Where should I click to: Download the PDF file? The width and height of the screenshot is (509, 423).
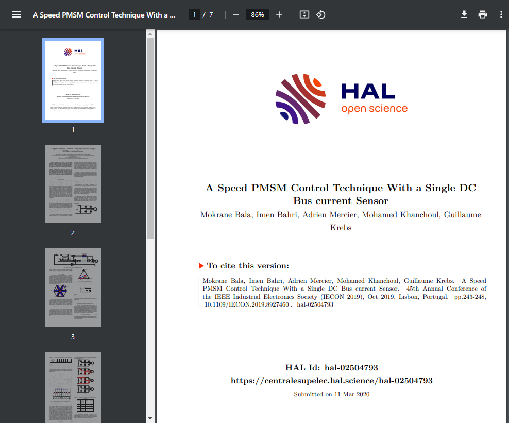[464, 14]
